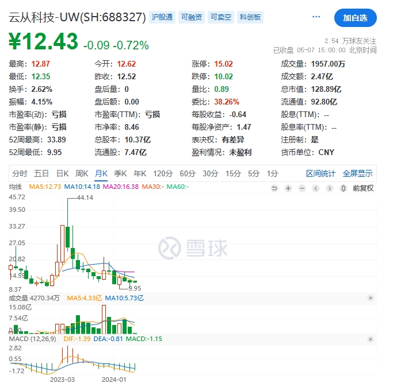Open 区间统计 interval statistics

(320, 173)
